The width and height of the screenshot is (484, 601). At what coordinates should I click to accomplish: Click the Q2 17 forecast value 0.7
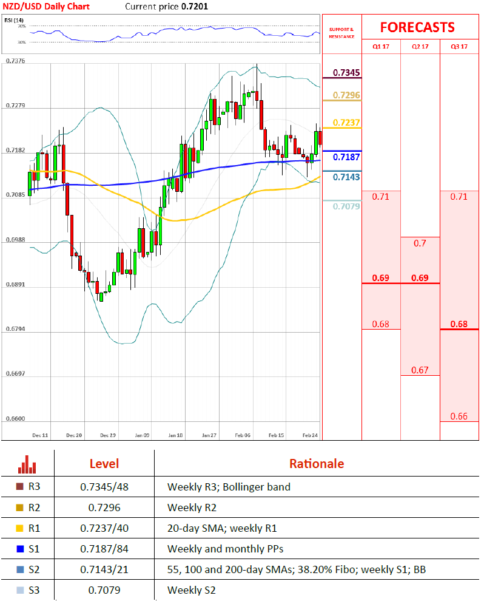pos(420,243)
